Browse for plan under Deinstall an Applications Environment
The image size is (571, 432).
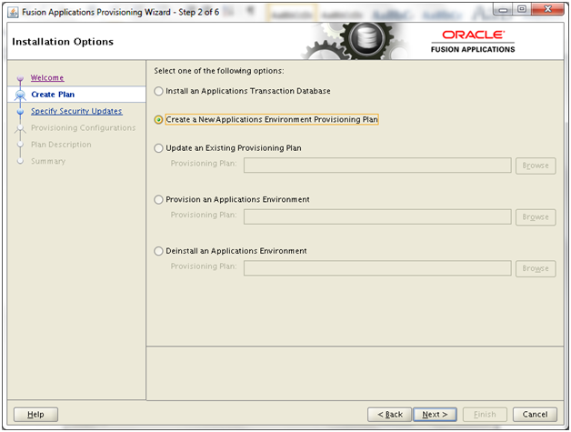(536, 268)
